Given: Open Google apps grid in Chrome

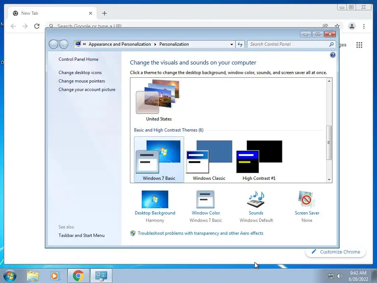Looking at the screenshot, I should pos(359,45).
